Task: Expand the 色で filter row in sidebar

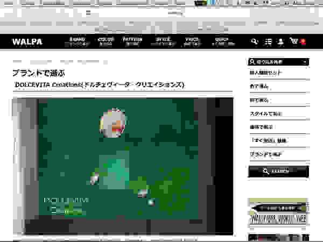Action: (x=279, y=87)
